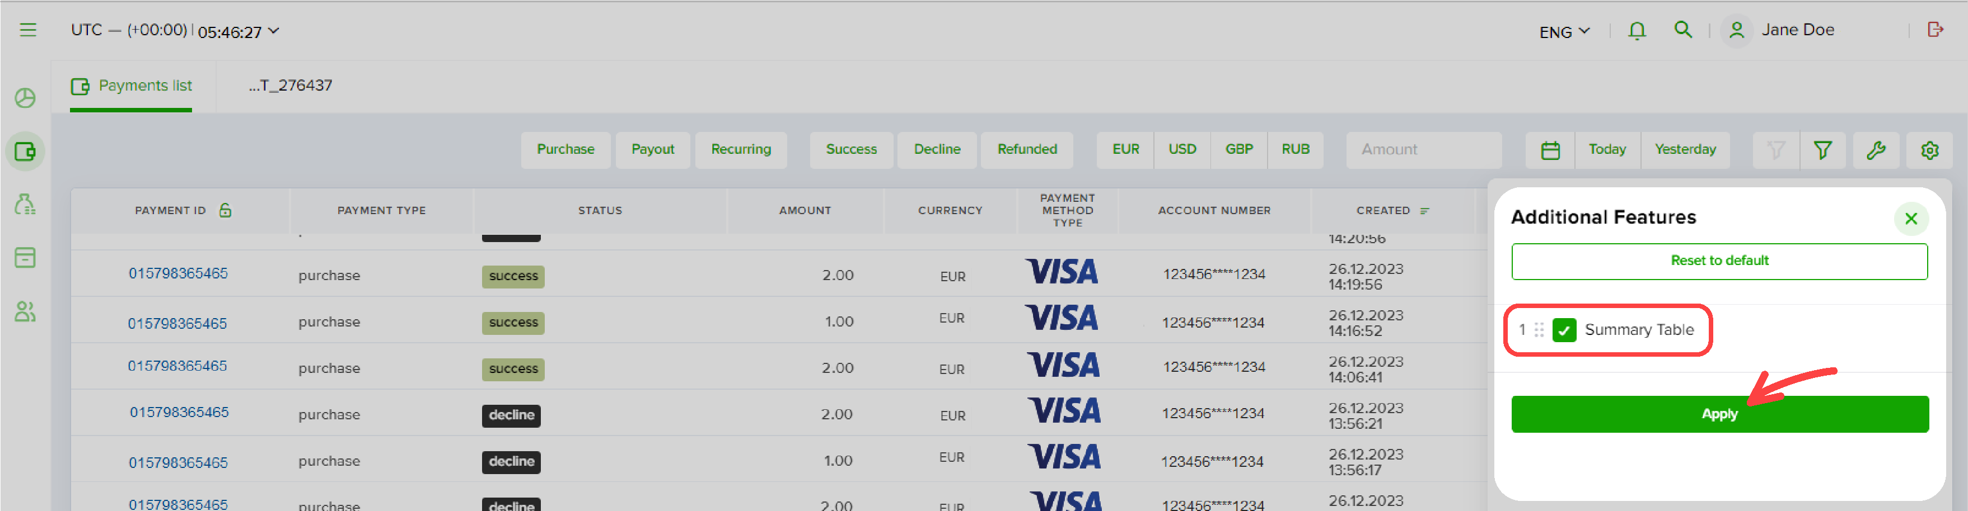Open the flask sidebar icon
The image size is (1968, 511).
[25, 205]
